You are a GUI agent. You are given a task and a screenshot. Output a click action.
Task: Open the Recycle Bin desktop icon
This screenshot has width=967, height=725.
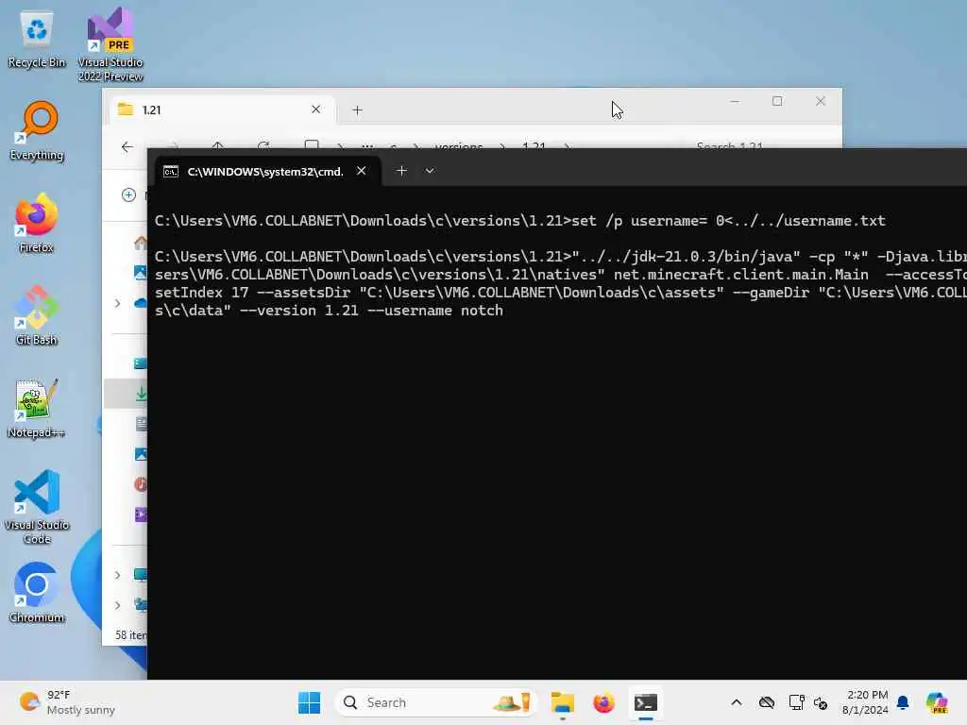pos(37,40)
